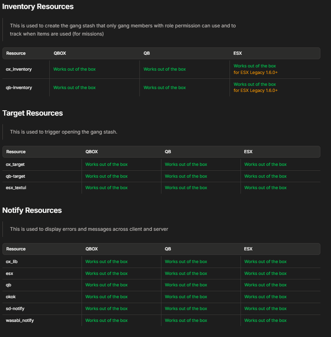This screenshot has width=331, height=337.
Task: Select ox_target in the resource column
Action: click(15, 165)
